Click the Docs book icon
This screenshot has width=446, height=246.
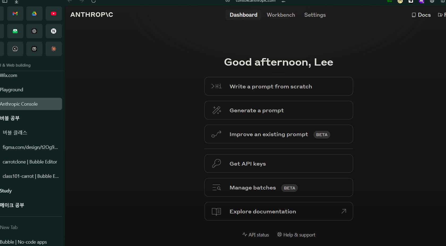pos(414,15)
